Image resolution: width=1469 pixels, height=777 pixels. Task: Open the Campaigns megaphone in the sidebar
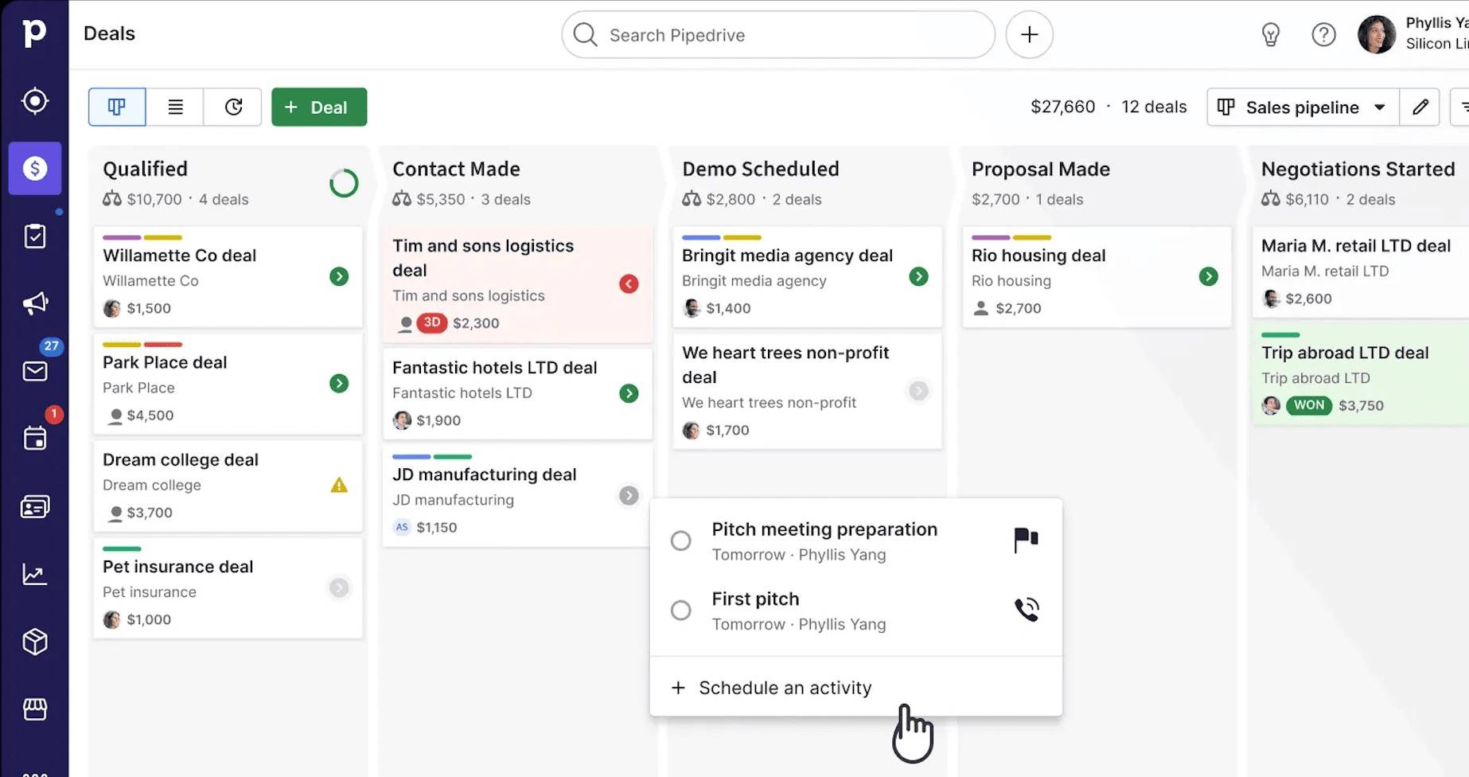click(35, 303)
